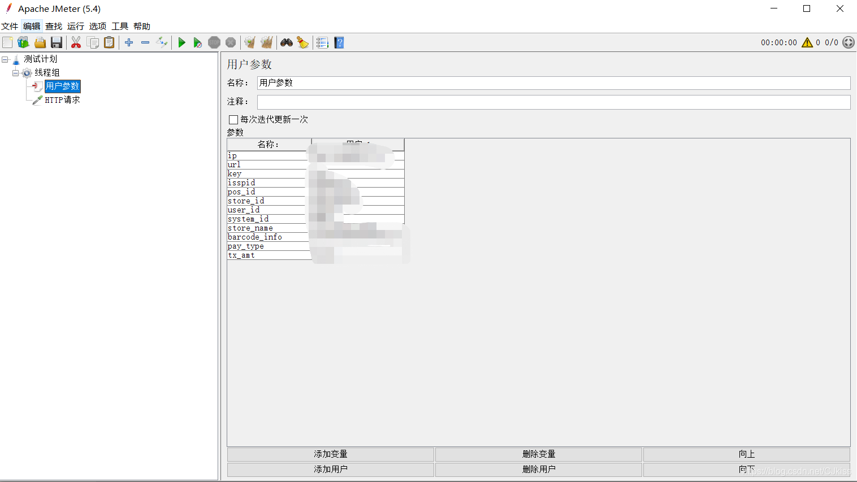Image resolution: width=857 pixels, height=482 pixels.
Task: Click the 删除变量 button
Action: (539, 454)
